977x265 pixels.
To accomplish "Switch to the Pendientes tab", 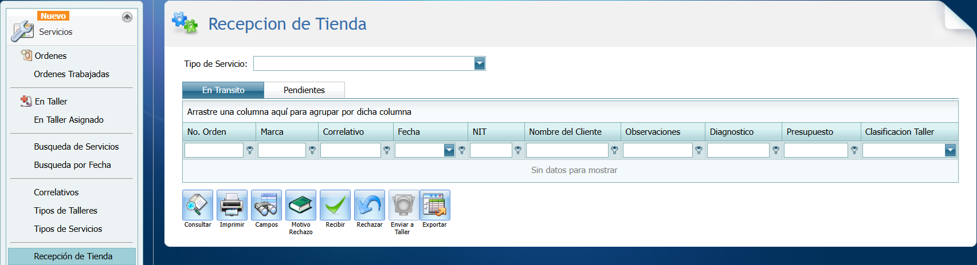I will [304, 90].
